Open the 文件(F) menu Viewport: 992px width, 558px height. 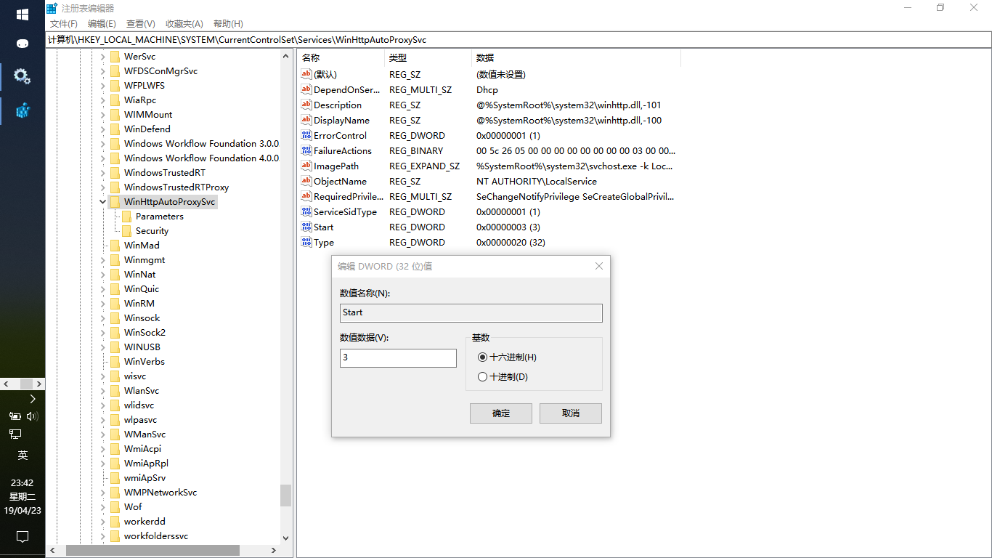[64, 24]
